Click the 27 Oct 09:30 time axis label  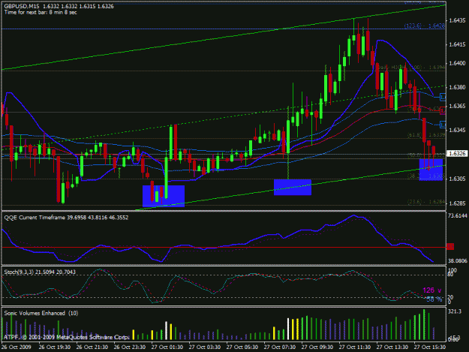pos(317,347)
